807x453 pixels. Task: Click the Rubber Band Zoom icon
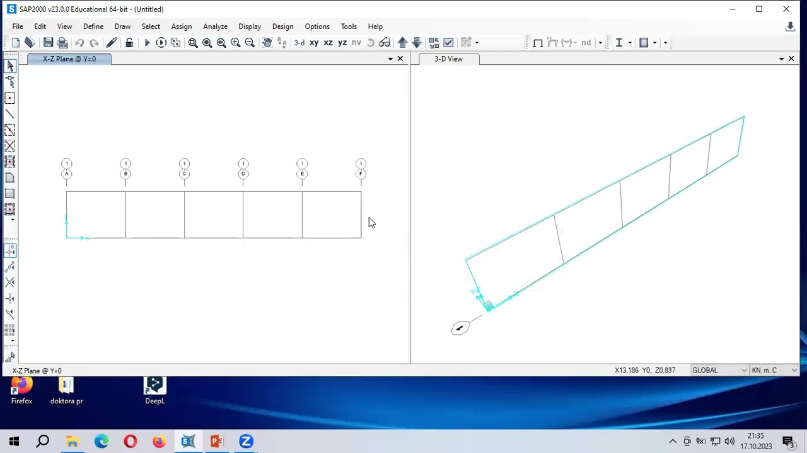pos(193,43)
